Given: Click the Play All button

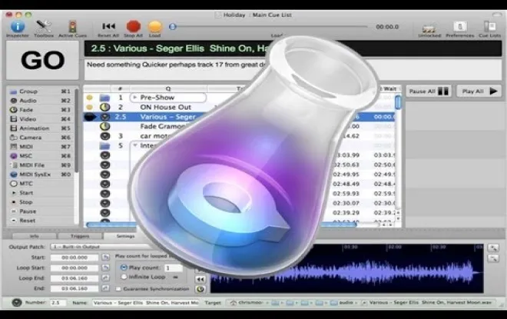Looking at the screenshot, I should coord(479,91).
